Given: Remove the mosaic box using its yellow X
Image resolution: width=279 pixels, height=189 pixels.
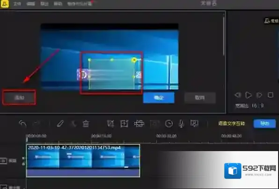Looking at the screenshot, I should pyautogui.click(x=134, y=60).
